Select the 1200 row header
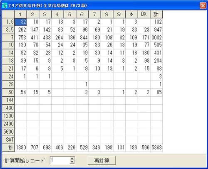This screenshot has width=208, height=169. click(8, 116)
